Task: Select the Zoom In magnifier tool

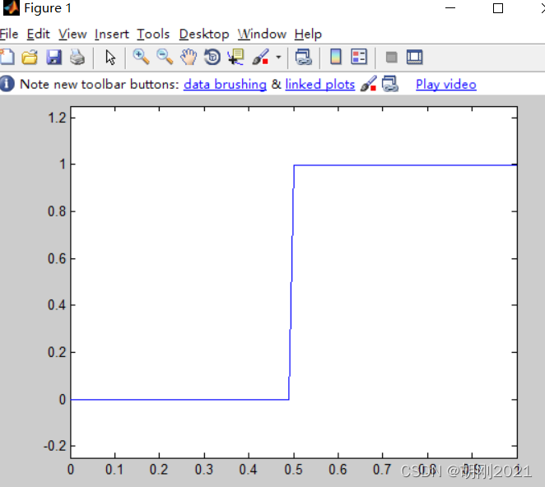Action: coord(141,57)
